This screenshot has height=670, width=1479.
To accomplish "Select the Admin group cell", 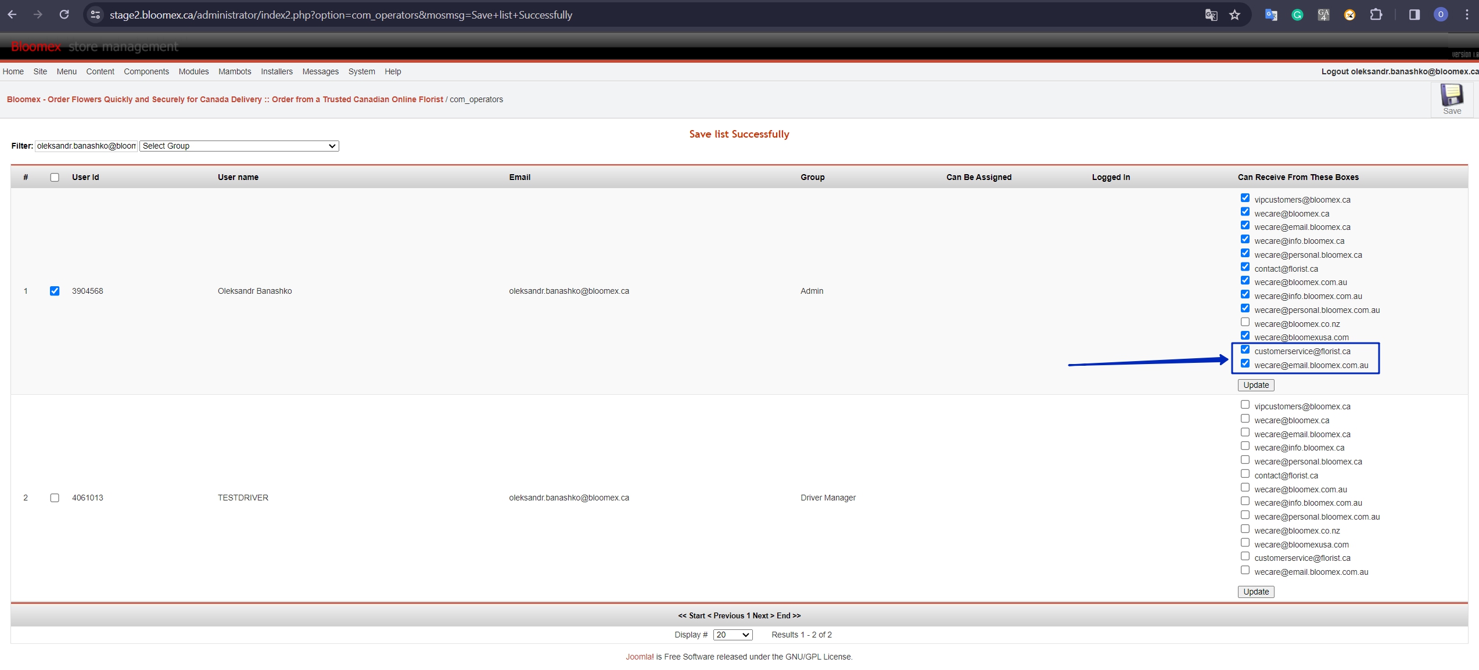I will click(812, 291).
